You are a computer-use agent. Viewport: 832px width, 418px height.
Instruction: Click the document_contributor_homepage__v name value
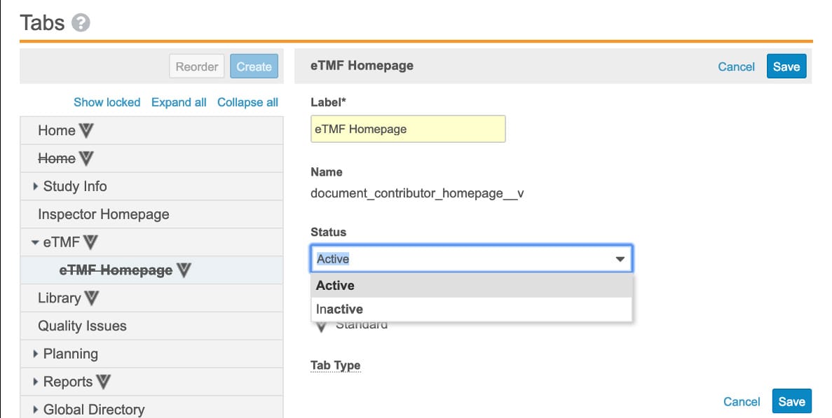(x=417, y=193)
